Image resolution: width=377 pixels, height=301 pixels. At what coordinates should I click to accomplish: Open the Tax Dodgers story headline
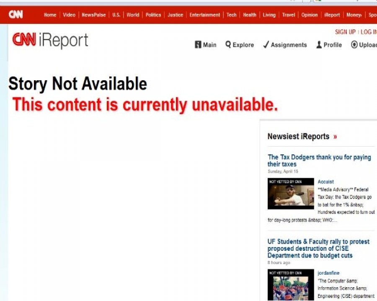coord(319,161)
